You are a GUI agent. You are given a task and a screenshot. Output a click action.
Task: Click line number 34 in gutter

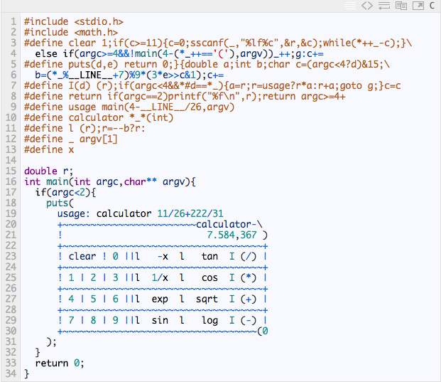[11, 374]
